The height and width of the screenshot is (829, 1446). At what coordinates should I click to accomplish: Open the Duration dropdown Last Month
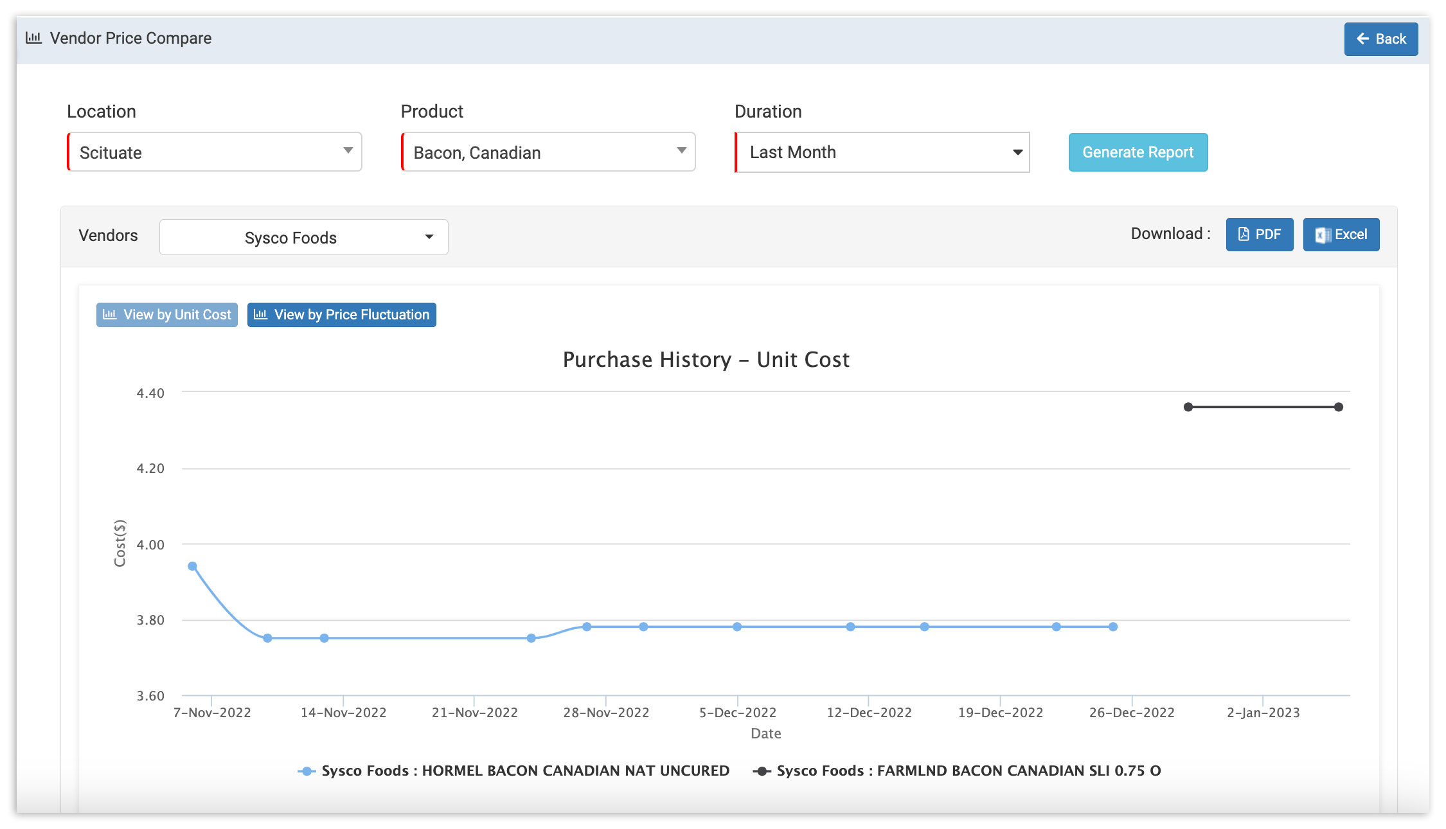click(882, 152)
